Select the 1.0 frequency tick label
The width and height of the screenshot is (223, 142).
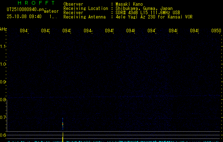click(3, 64)
